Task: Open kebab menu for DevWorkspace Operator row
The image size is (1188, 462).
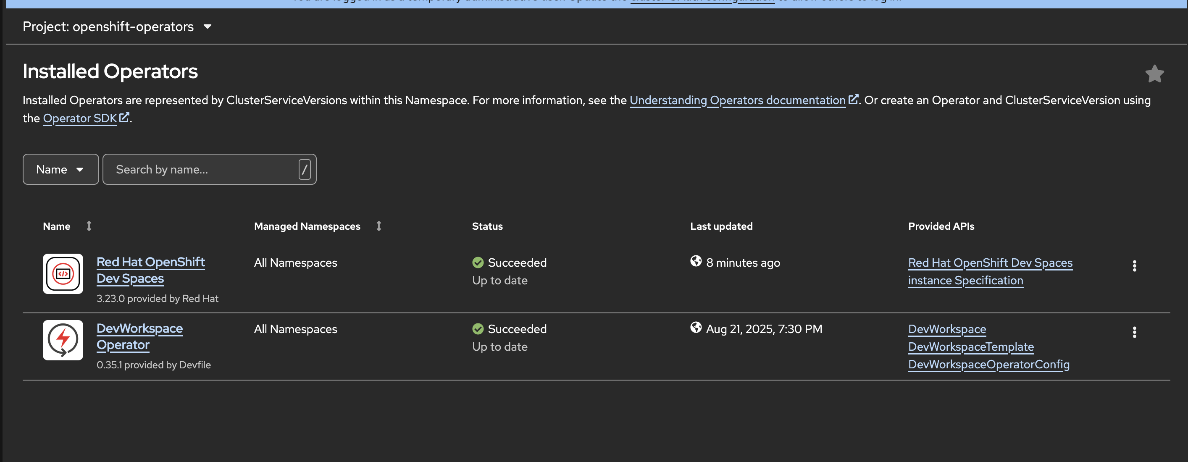Action: [x=1134, y=332]
